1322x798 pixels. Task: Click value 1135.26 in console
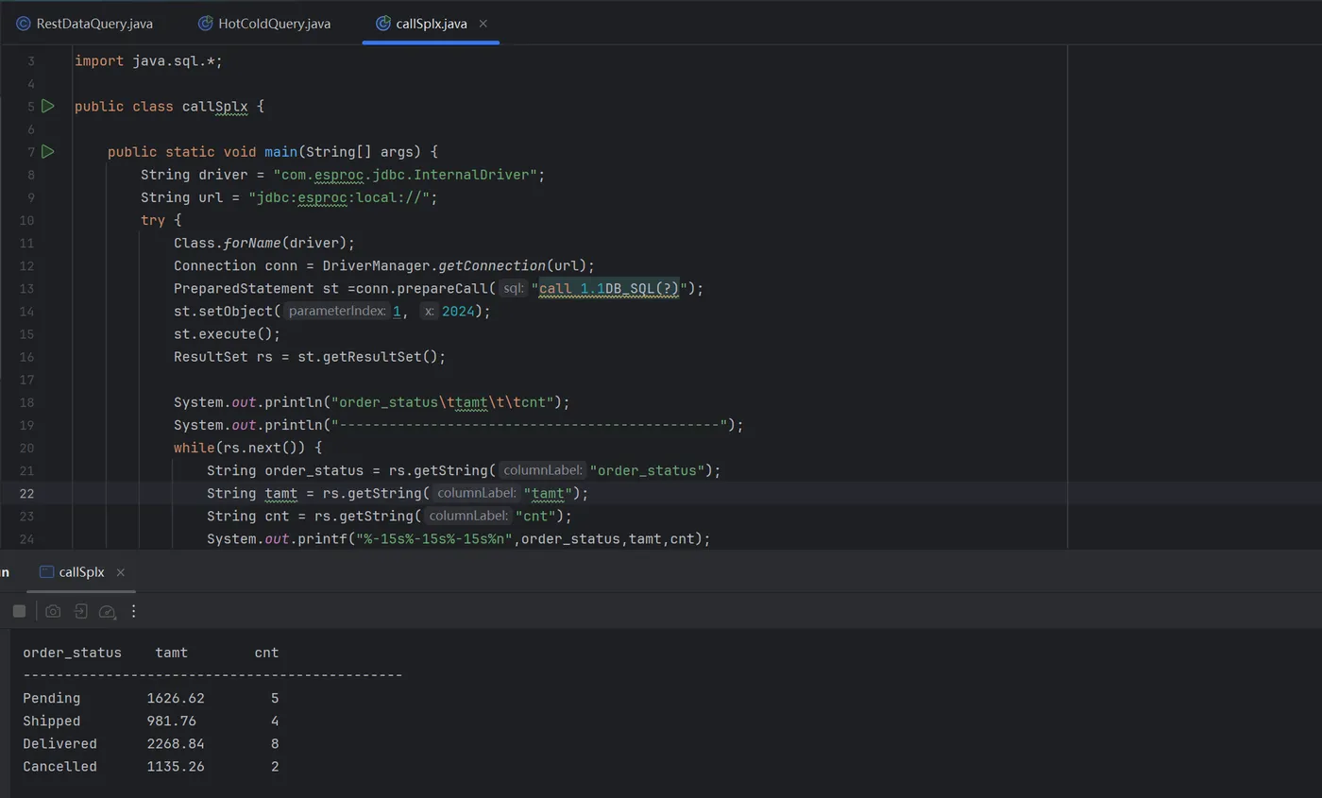(x=176, y=766)
